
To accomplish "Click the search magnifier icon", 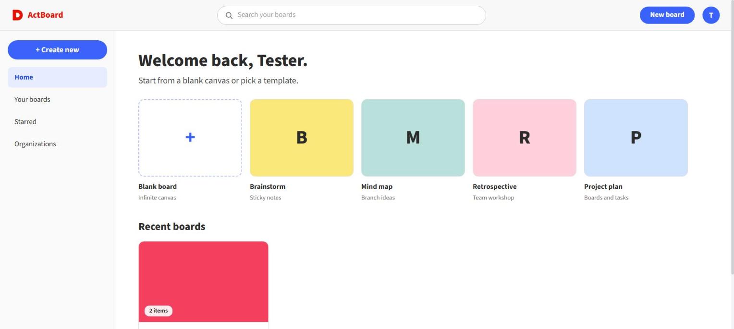I will point(229,15).
